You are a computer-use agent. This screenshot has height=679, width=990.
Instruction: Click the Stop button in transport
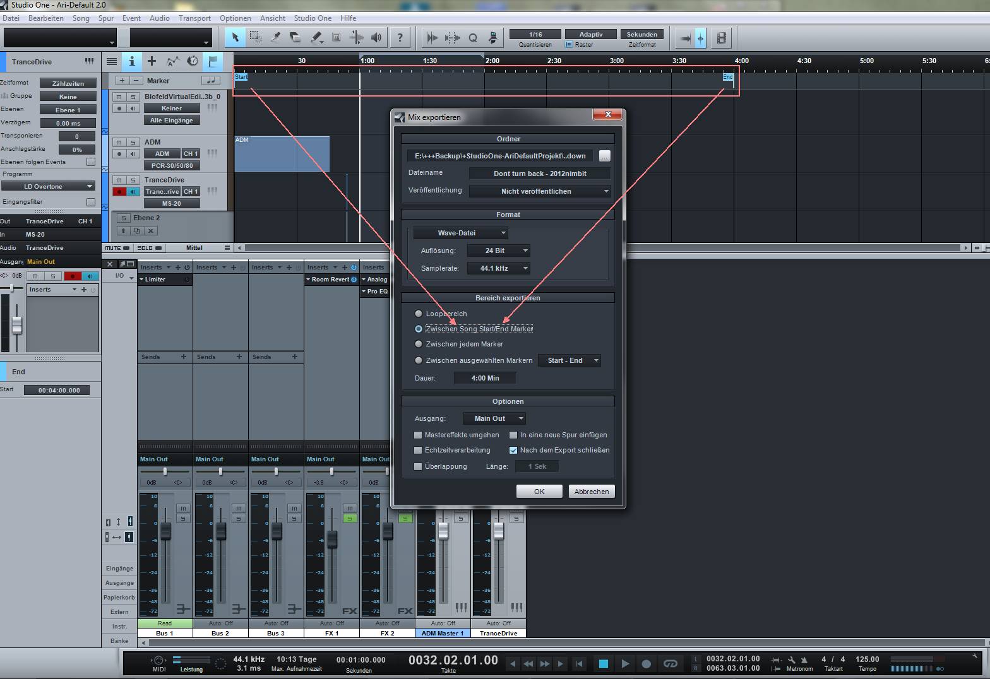click(x=603, y=664)
